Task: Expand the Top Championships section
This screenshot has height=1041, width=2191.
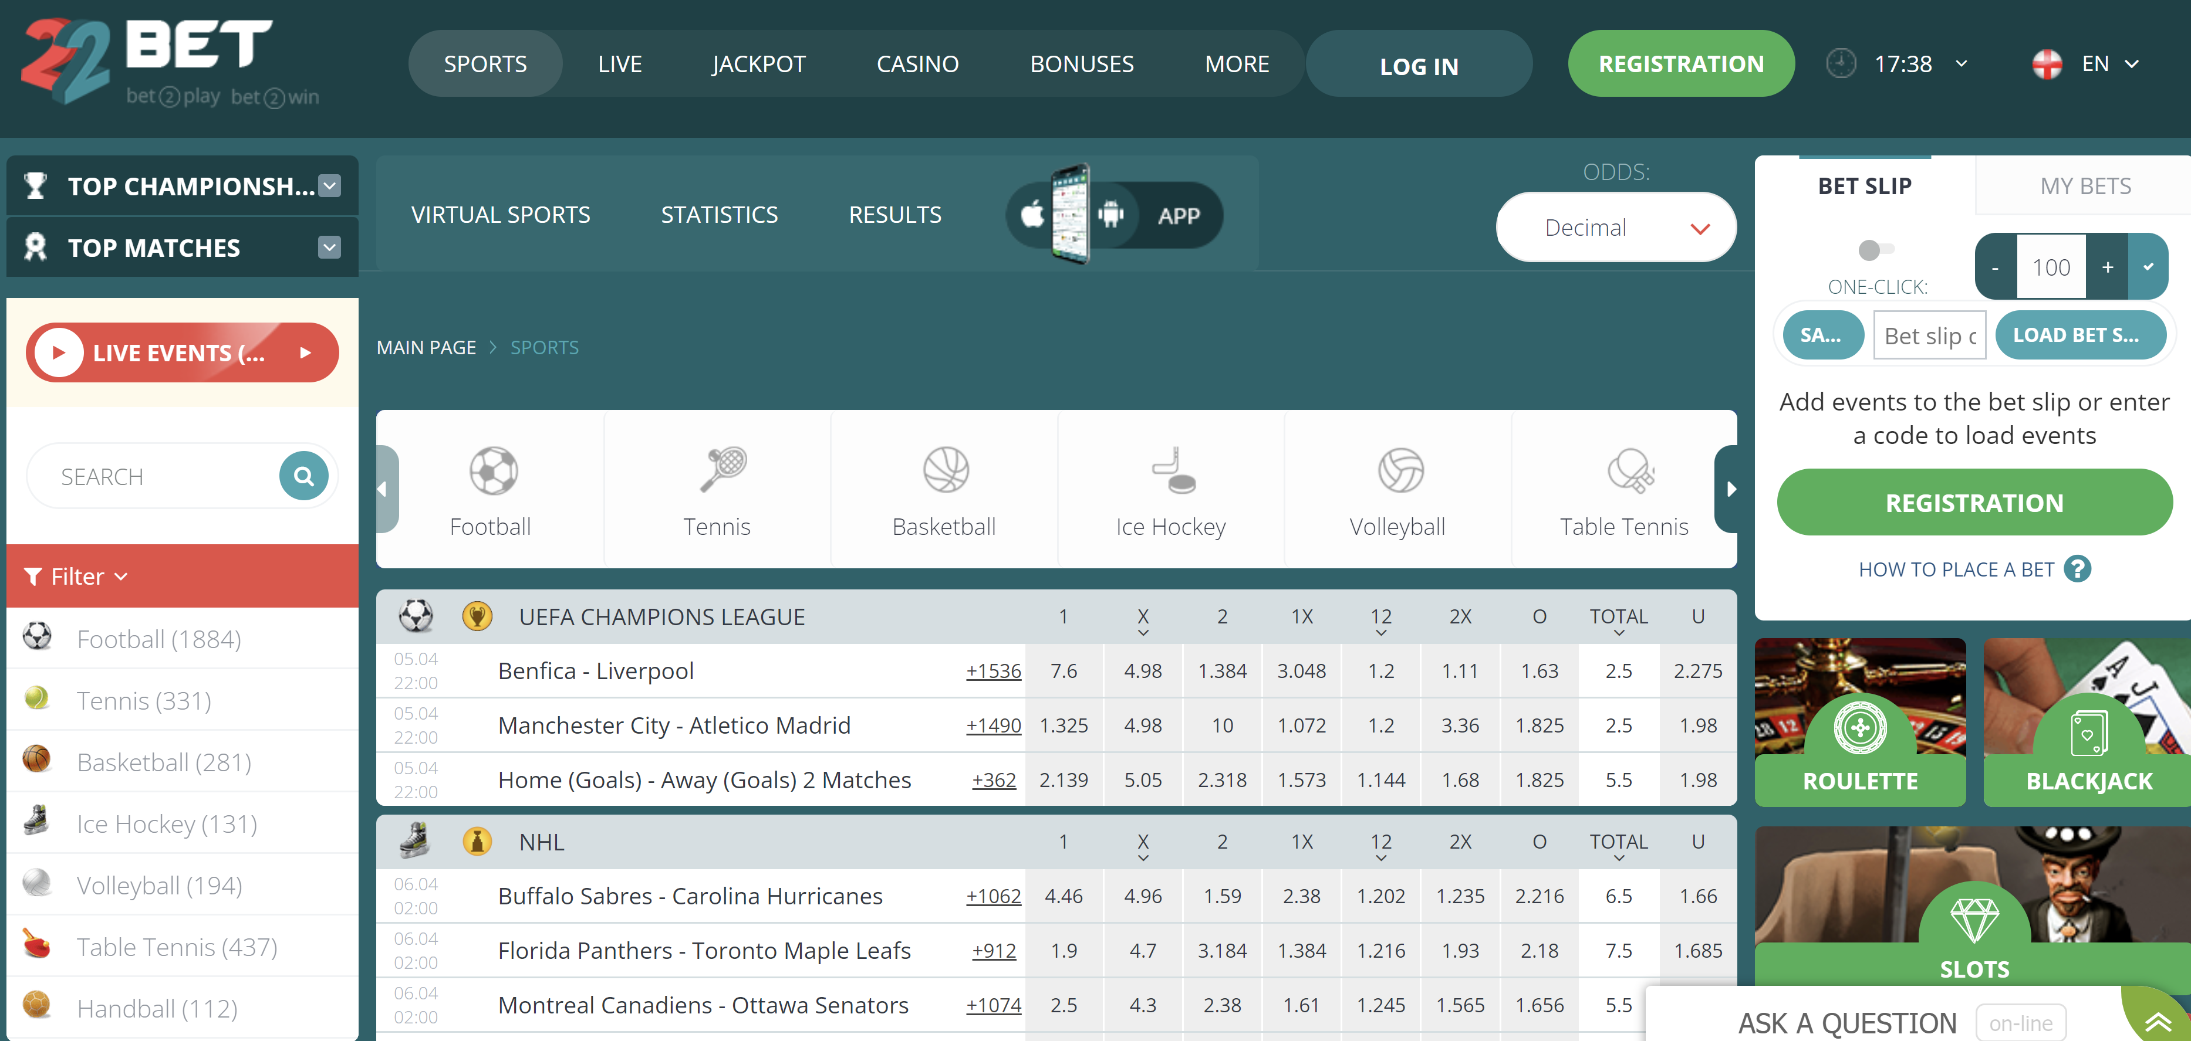Action: (329, 185)
